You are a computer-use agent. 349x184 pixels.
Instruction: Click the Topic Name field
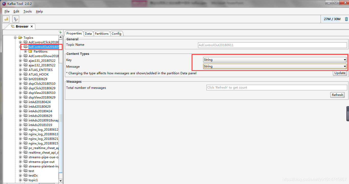tap(272, 45)
